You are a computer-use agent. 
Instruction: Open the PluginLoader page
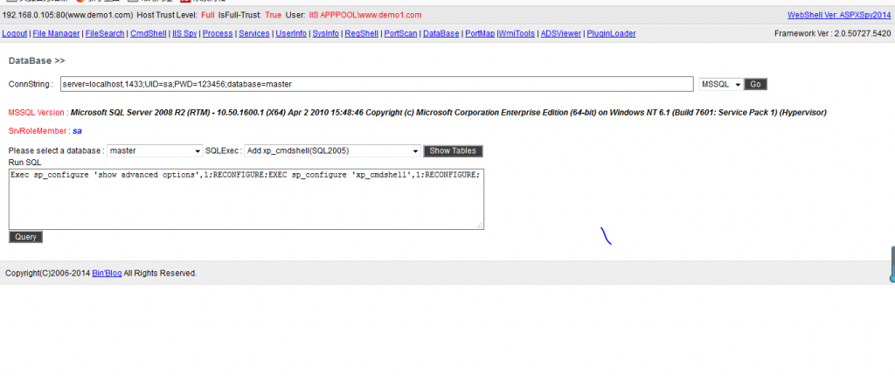pyautogui.click(x=611, y=34)
